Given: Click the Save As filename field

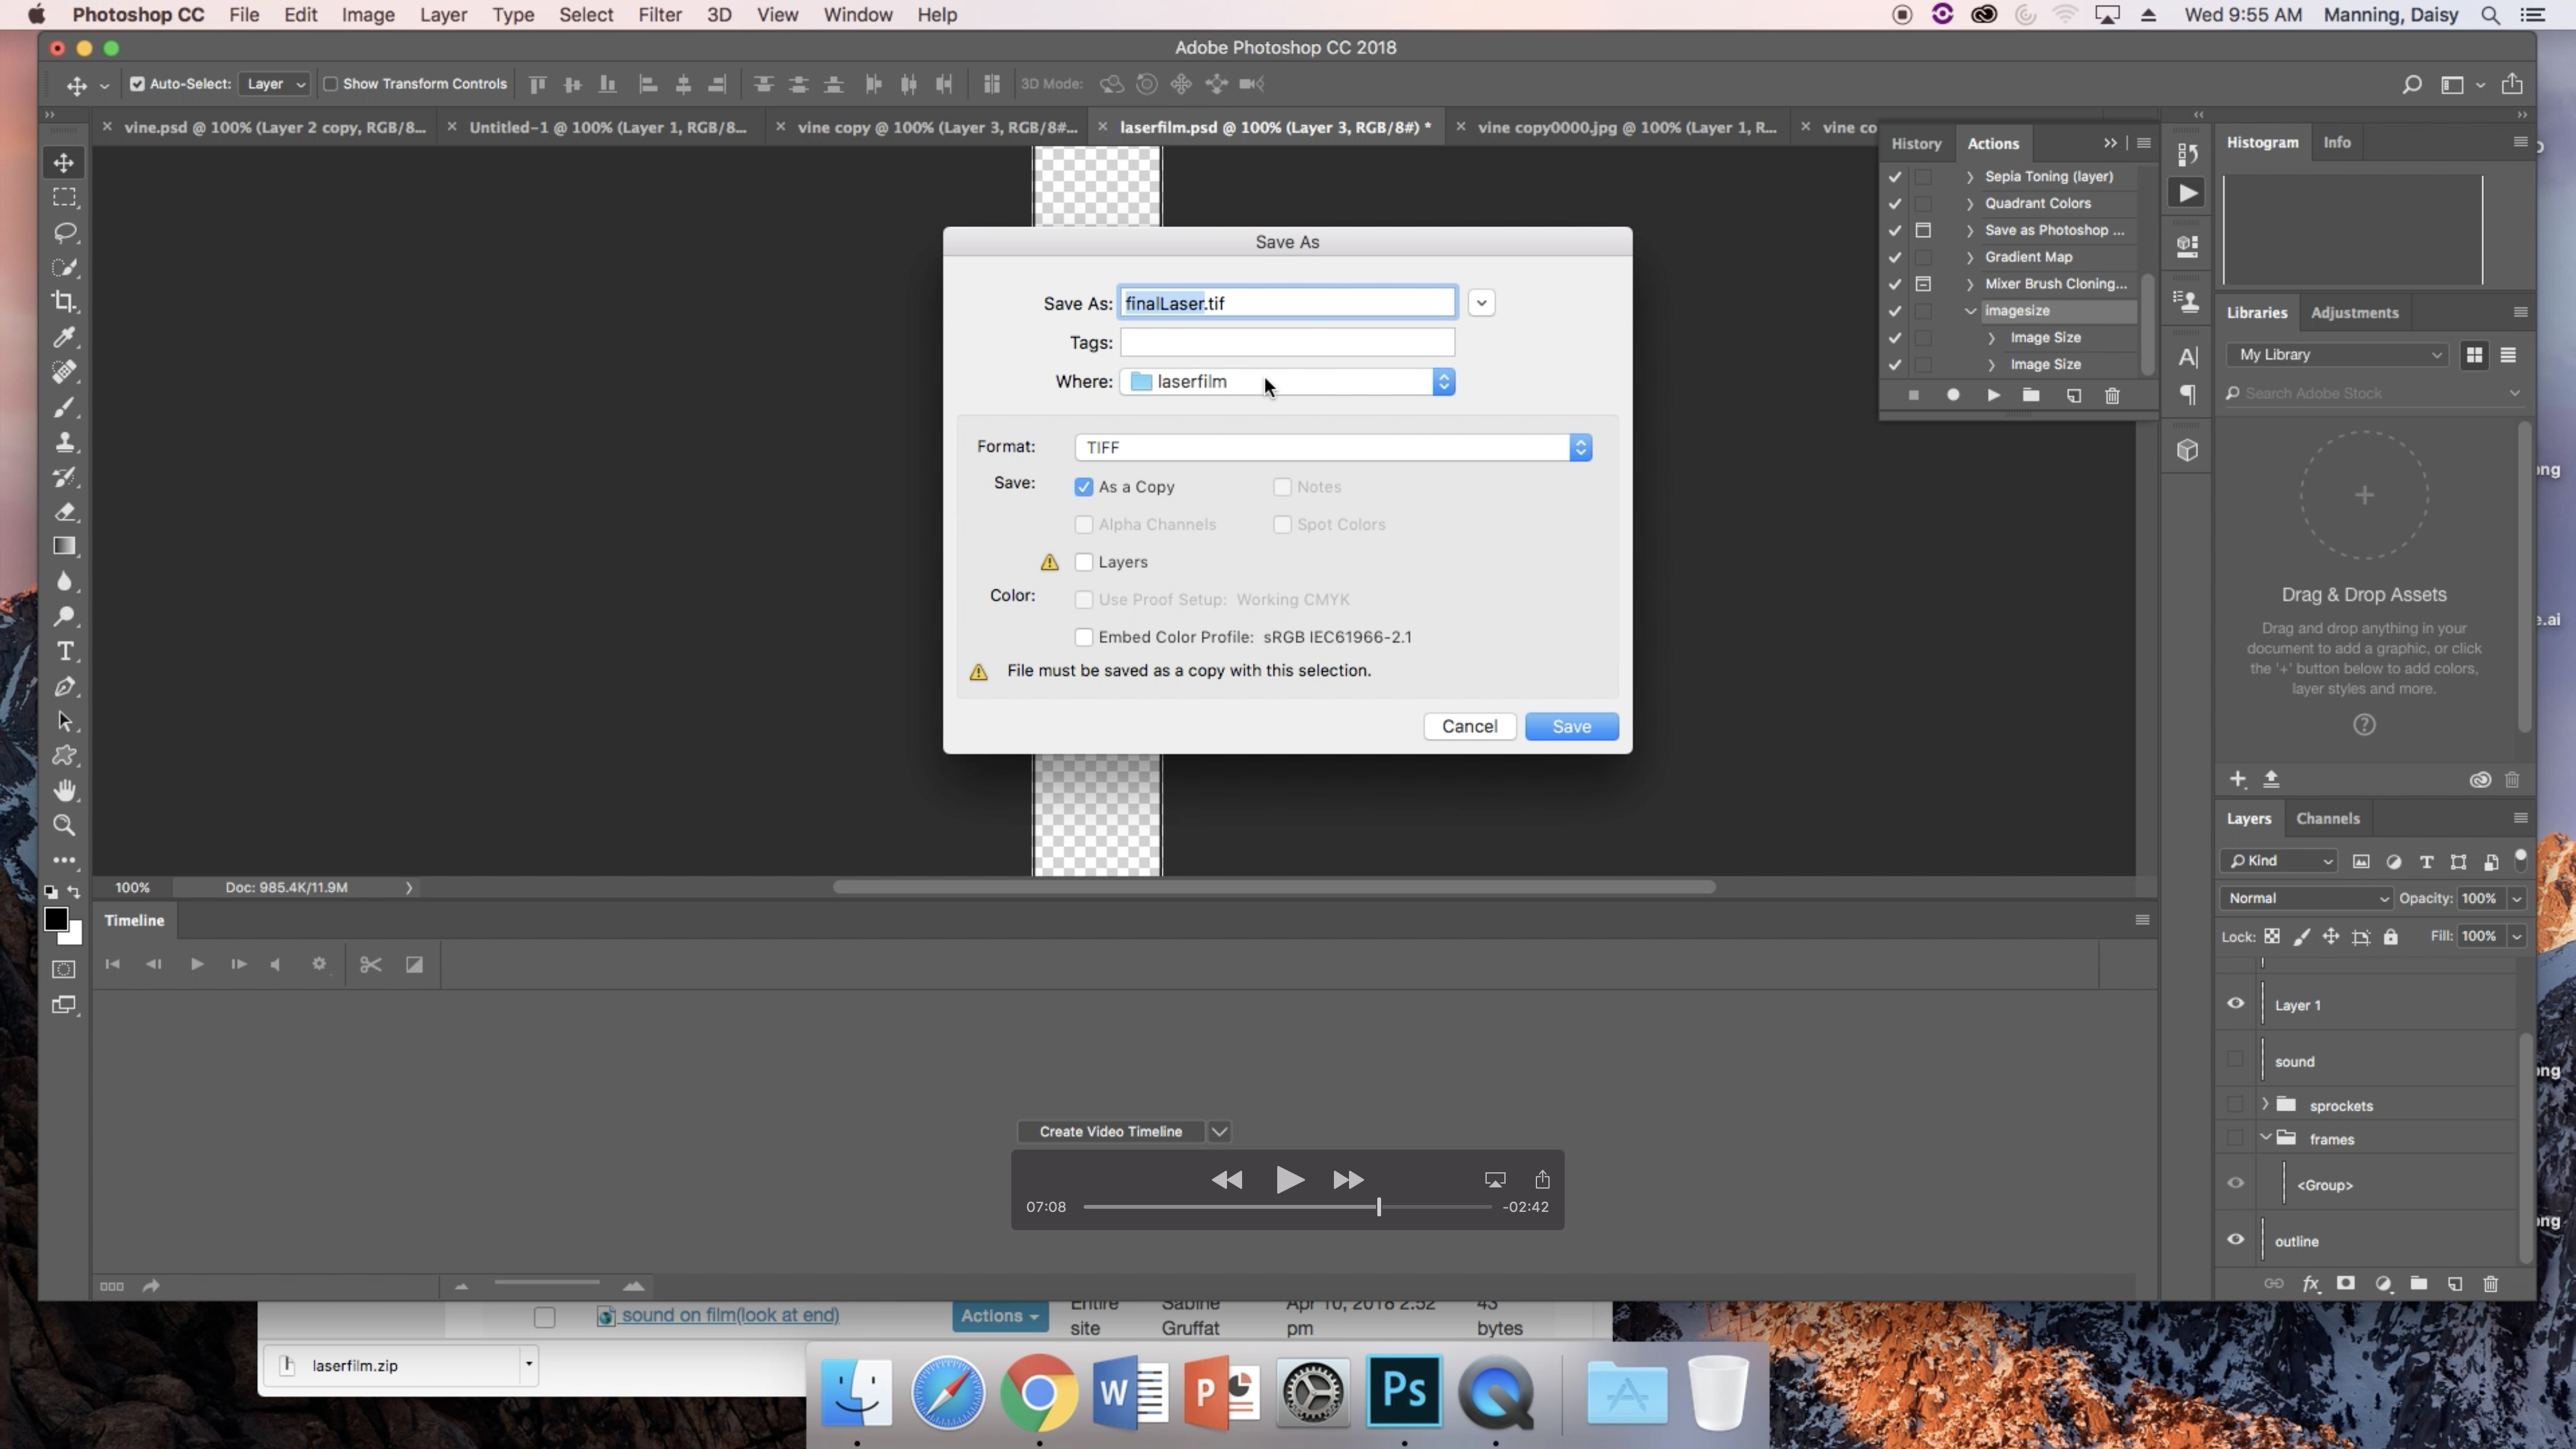Looking at the screenshot, I should [x=1287, y=303].
